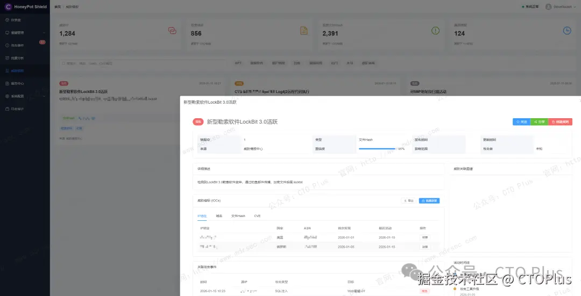The height and width of the screenshot is (296, 581).
Task: Filter by the 勒索软件 tag
Action: 257,63
